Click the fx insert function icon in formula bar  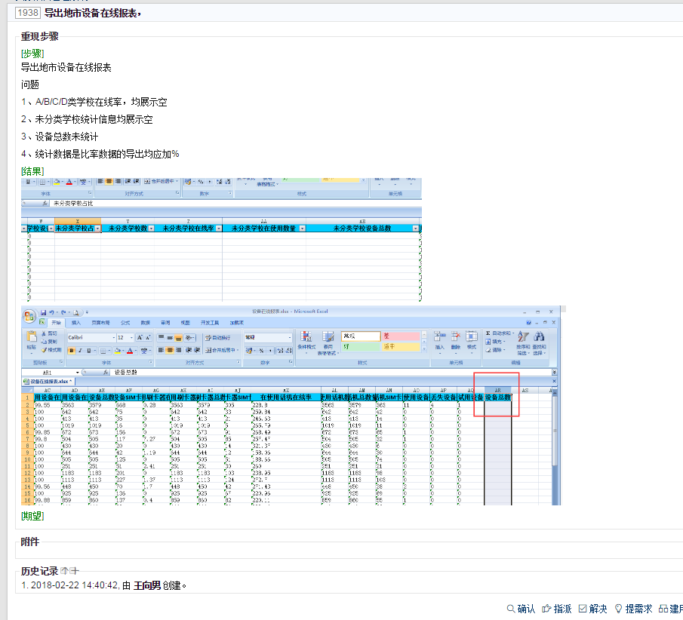coord(106,373)
